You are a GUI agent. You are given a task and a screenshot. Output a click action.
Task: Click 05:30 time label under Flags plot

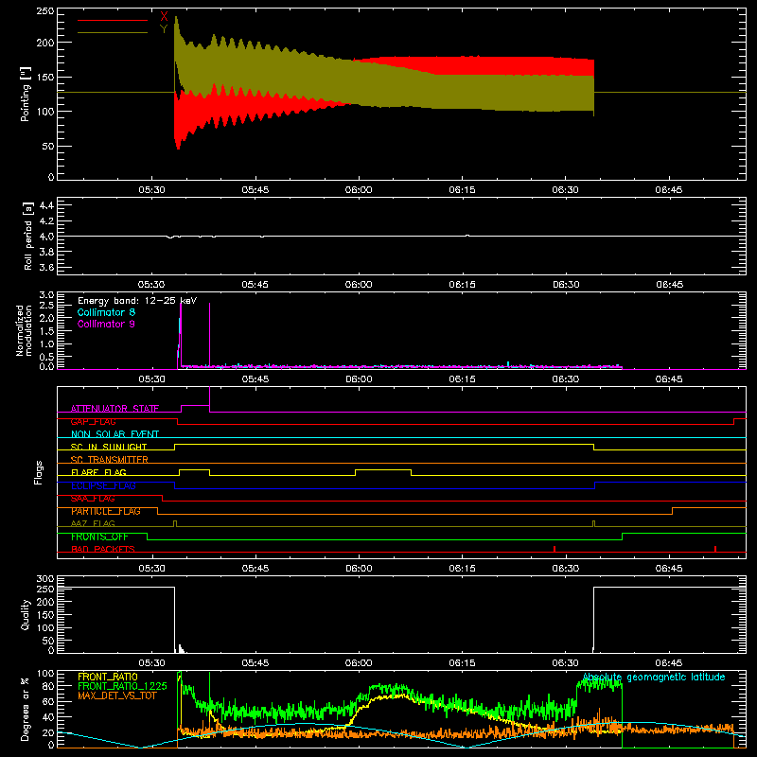coord(151,569)
